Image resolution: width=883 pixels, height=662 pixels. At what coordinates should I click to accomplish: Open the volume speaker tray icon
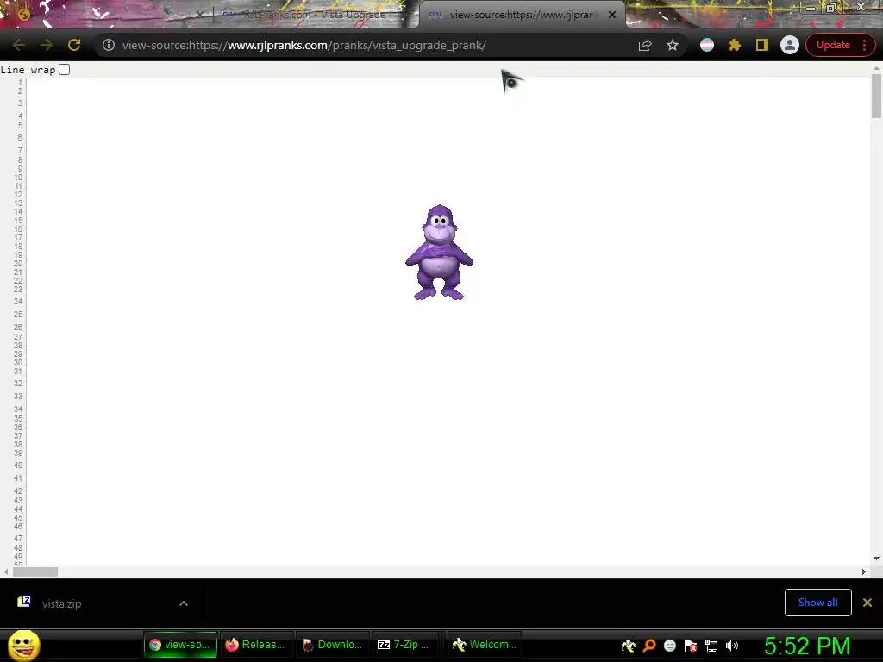coord(732,646)
